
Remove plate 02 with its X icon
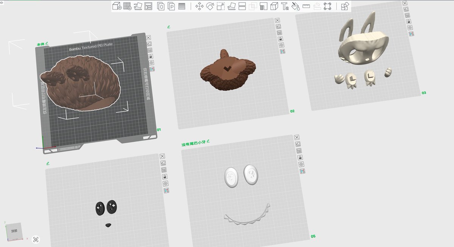pos(277,20)
